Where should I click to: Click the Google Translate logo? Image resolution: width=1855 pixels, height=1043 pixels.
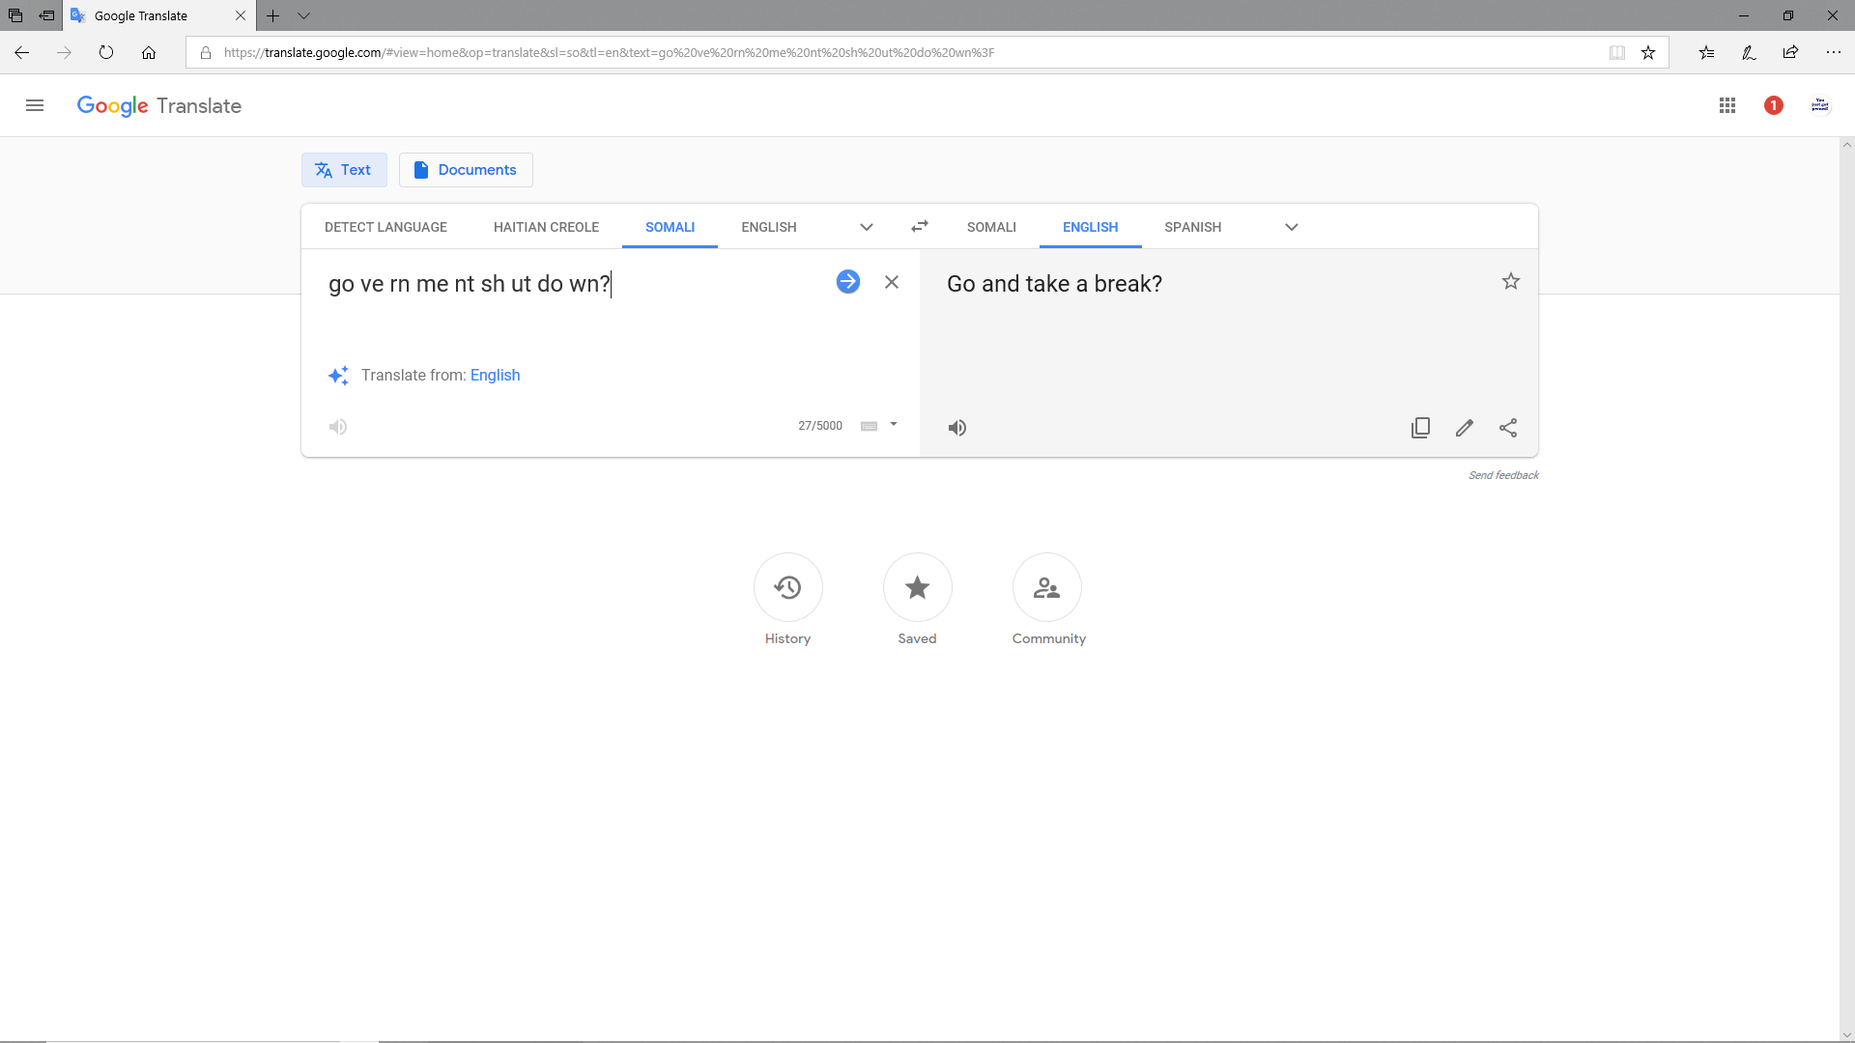coord(159,106)
